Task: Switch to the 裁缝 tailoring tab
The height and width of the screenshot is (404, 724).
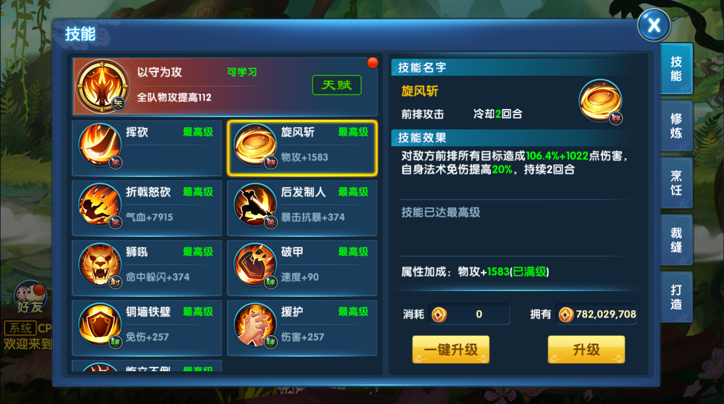Action: click(x=676, y=240)
